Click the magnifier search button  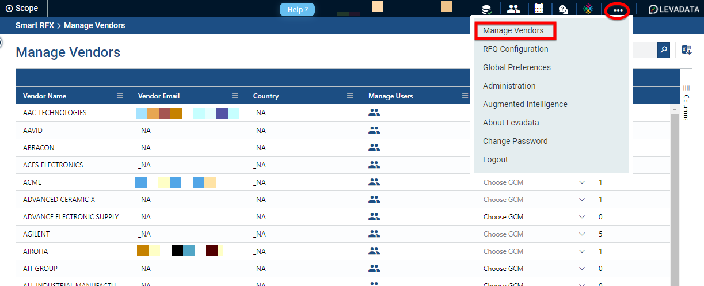pos(664,50)
